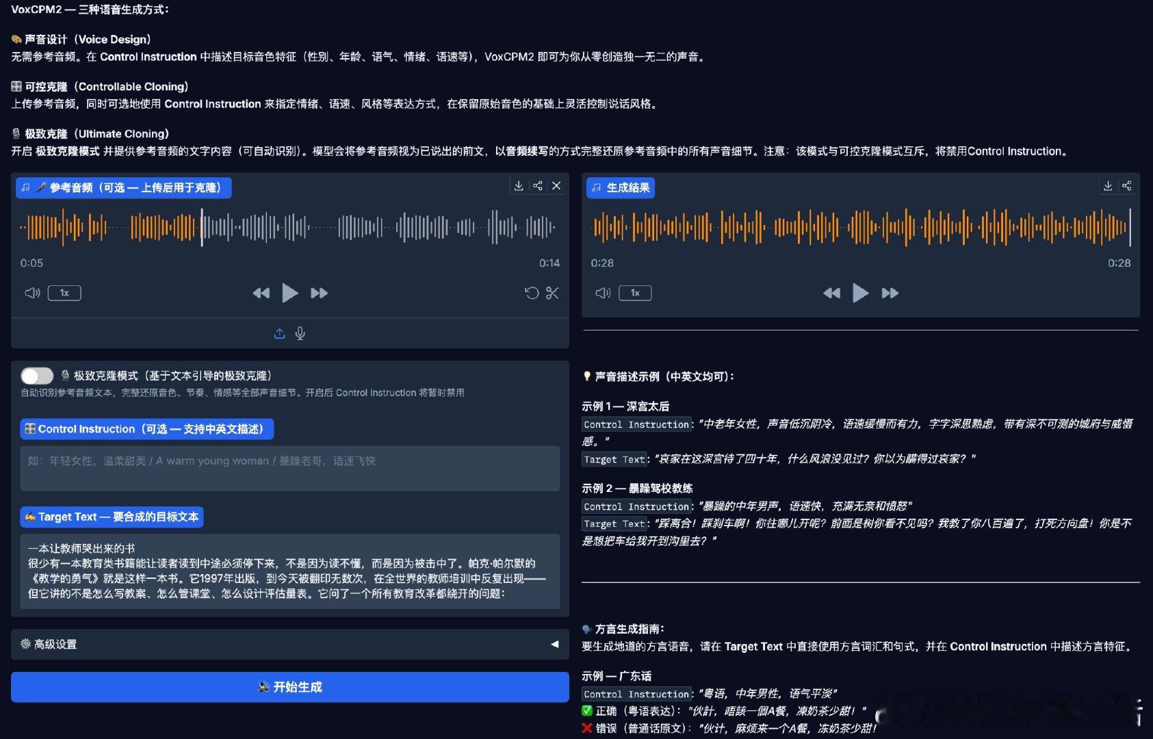Fast-forward the generated result audio
Viewport: 1153px width, 739px height.
click(890, 293)
